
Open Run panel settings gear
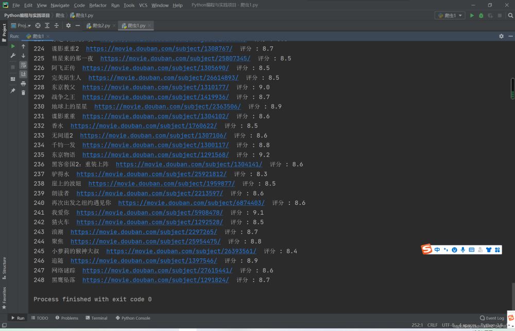click(x=501, y=36)
